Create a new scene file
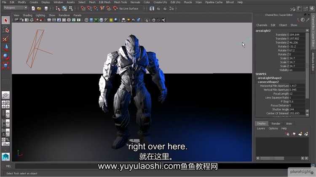 point(33,8)
